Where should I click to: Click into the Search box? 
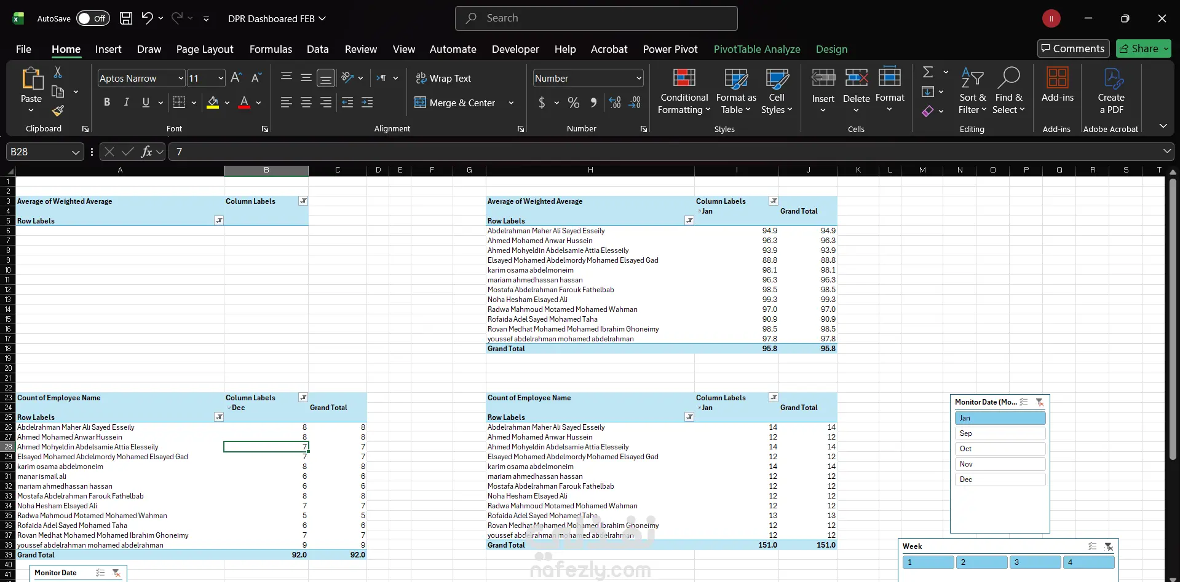(x=596, y=18)
